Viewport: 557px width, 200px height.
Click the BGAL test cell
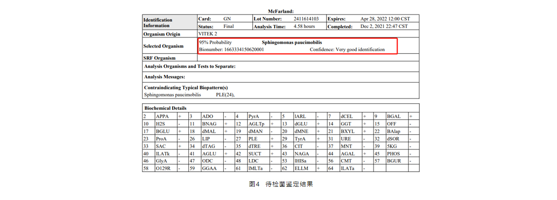[x=397, y=116]
